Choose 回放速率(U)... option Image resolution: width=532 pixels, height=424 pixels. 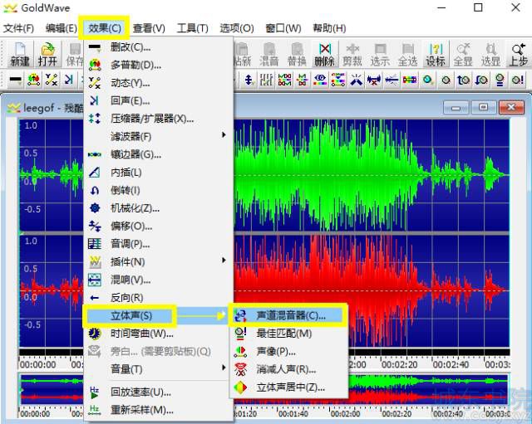tap(158, 392)
